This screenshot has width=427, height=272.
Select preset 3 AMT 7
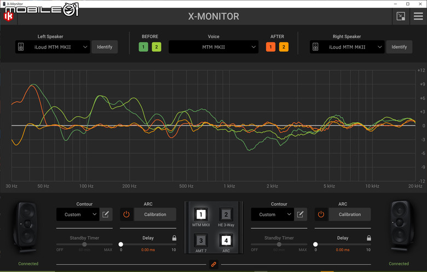point(201,240)
